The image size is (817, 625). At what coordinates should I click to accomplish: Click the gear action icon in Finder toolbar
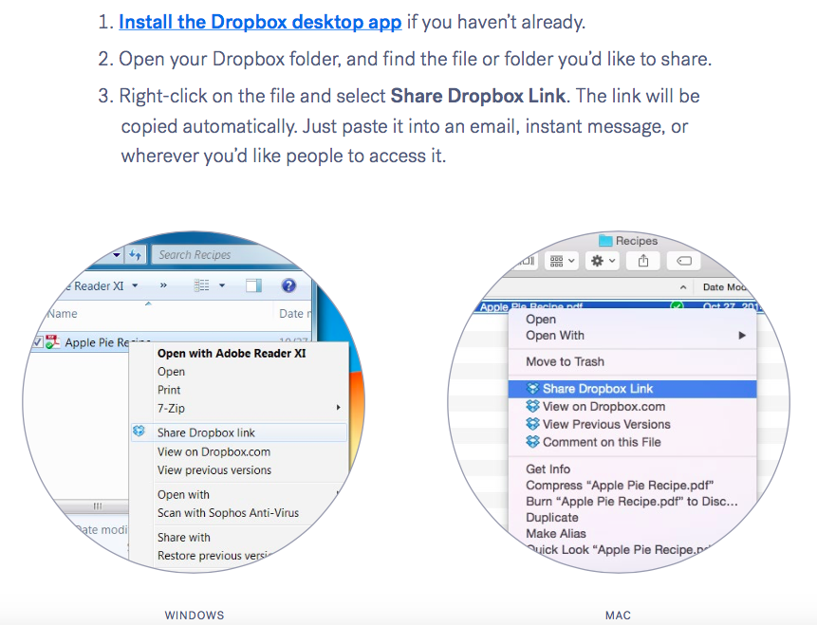597,261
